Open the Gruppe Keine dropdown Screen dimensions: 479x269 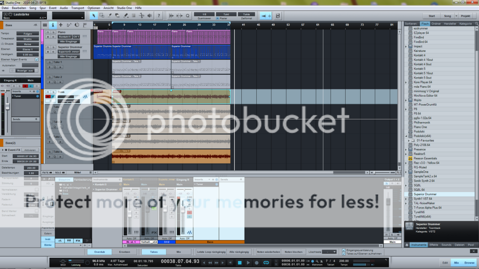28,44
